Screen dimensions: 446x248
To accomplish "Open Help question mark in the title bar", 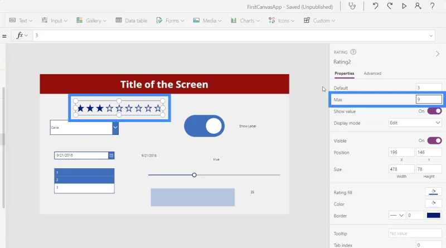I will [432, 6].
